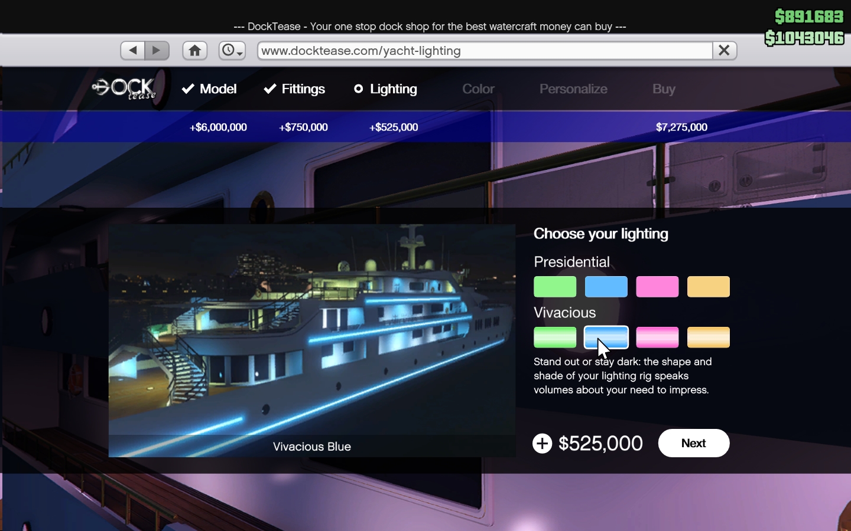Image resolution: width=851 pixels, height=531 pixels.
Task: Open the Color tab
Action: point(478,89)
